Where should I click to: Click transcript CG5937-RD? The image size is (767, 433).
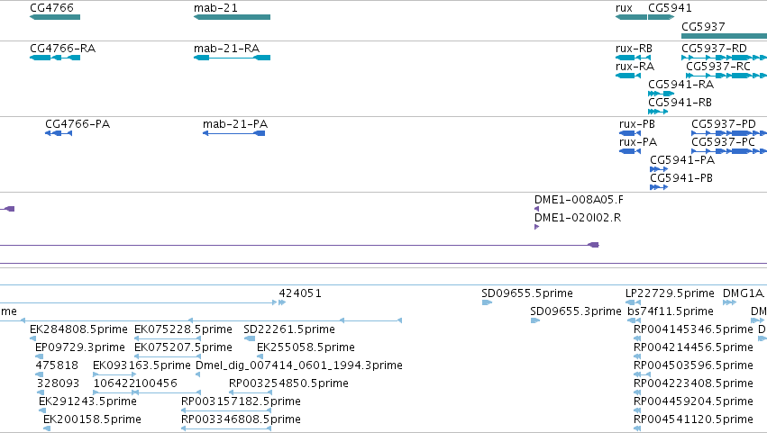[x=724, y=58]
